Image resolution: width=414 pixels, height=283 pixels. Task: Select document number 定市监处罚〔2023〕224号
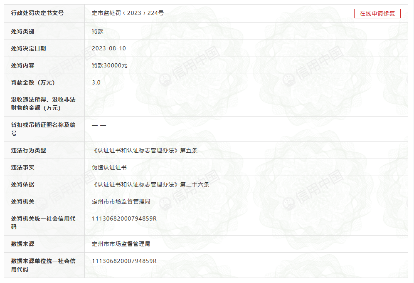pos(128,13)
